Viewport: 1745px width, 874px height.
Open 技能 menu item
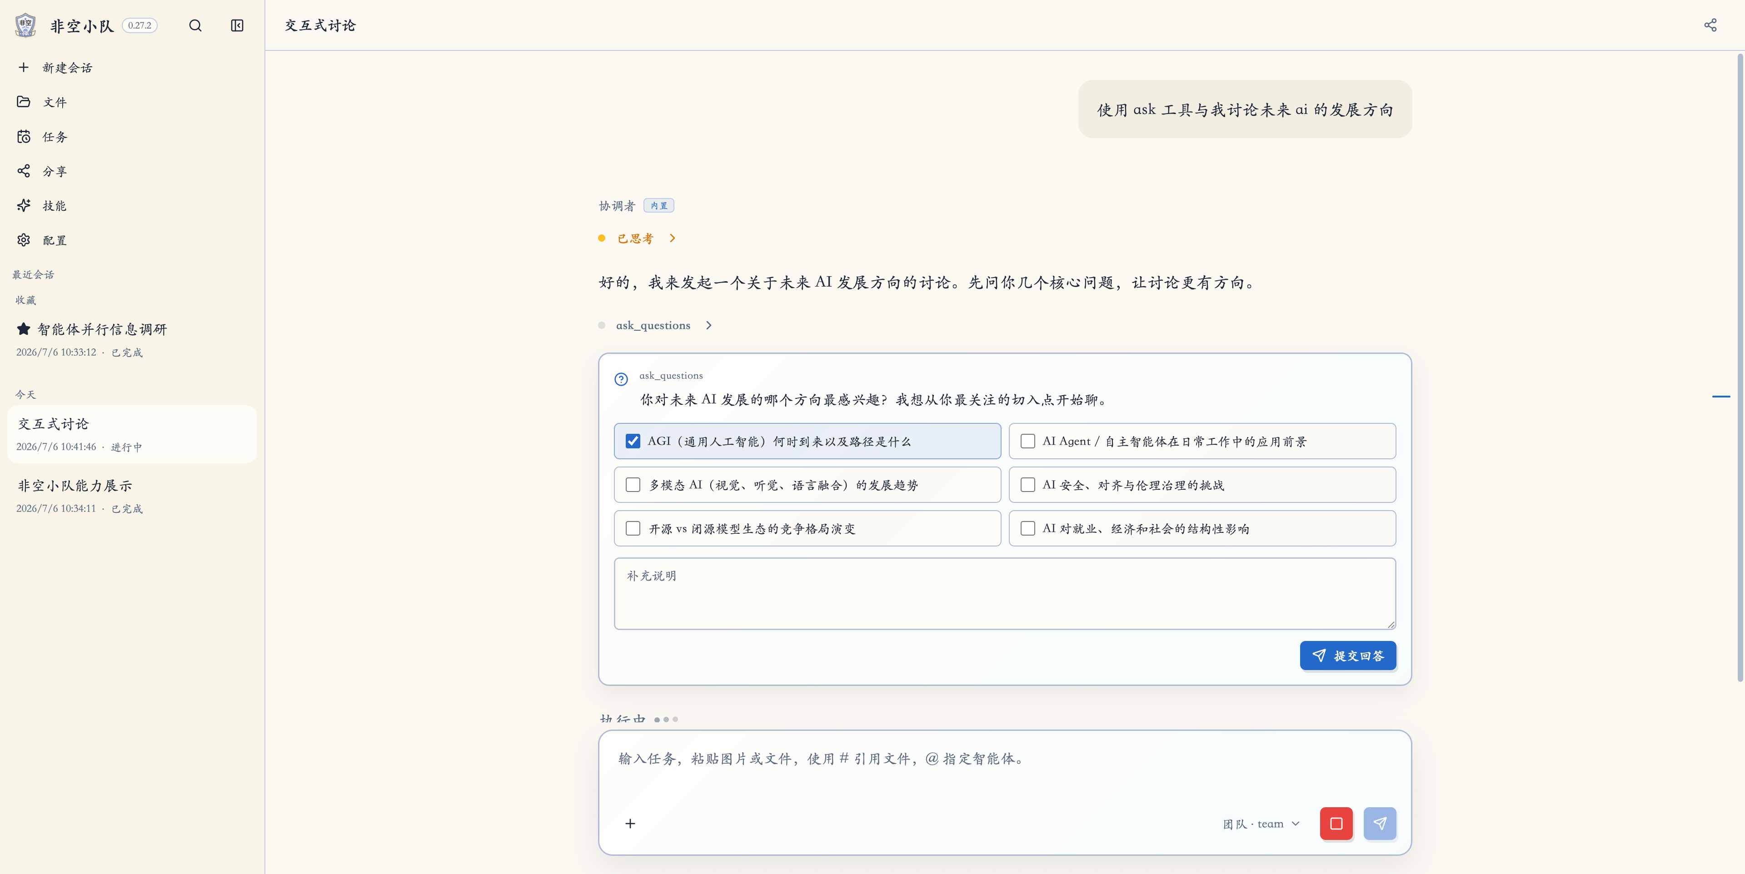pos(132,205)
